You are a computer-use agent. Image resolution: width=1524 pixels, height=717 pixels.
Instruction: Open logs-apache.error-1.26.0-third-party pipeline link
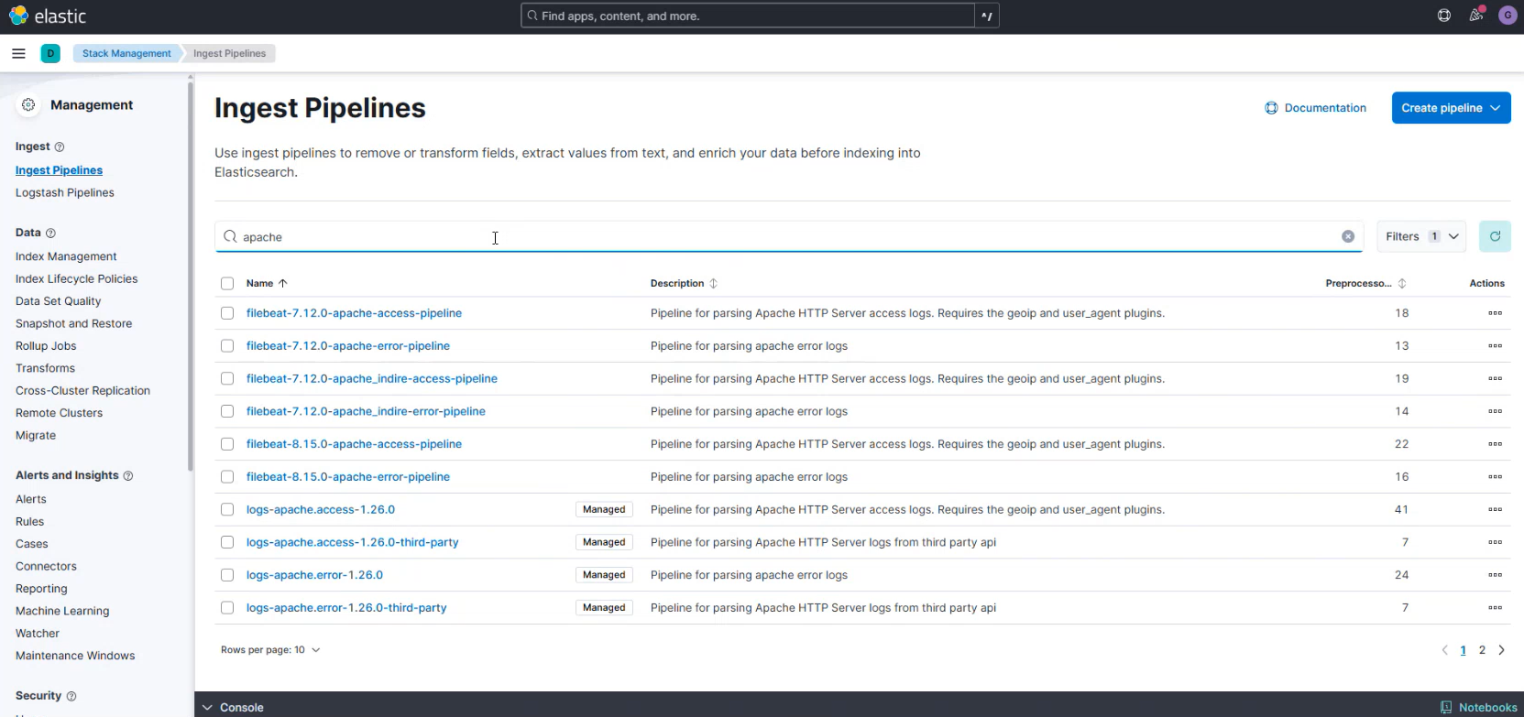click(x=346, y=608)
